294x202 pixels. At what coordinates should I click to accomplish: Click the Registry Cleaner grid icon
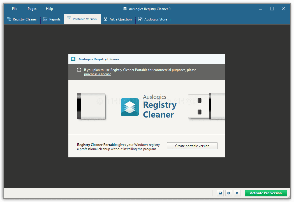(9, 19)
